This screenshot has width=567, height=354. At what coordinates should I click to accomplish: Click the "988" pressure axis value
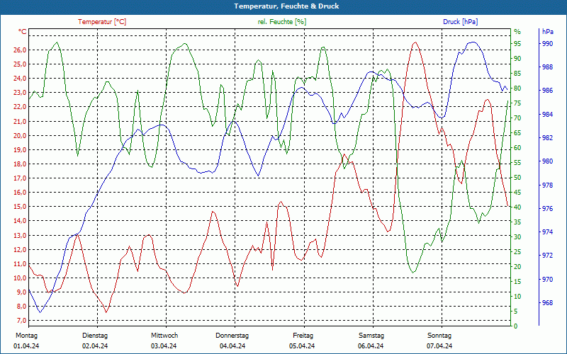pyautogui.click(x=547, y=67)
